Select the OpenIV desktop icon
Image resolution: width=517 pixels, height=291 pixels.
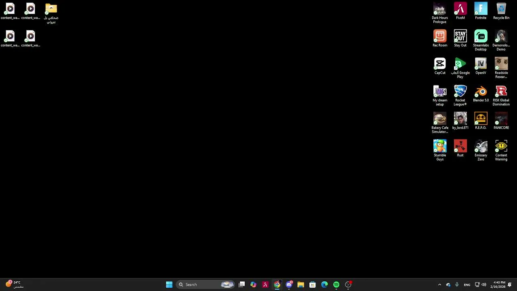[x=481, y=66]
